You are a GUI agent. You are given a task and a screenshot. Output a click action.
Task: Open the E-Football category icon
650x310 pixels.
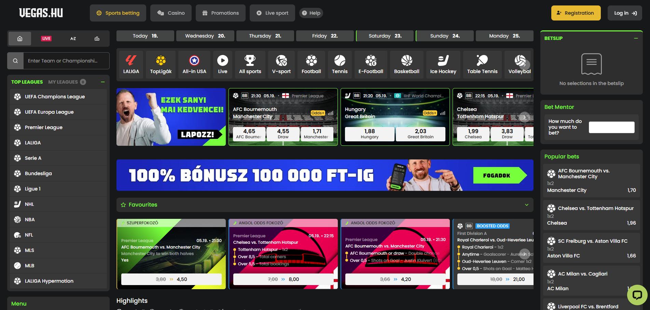371,65
